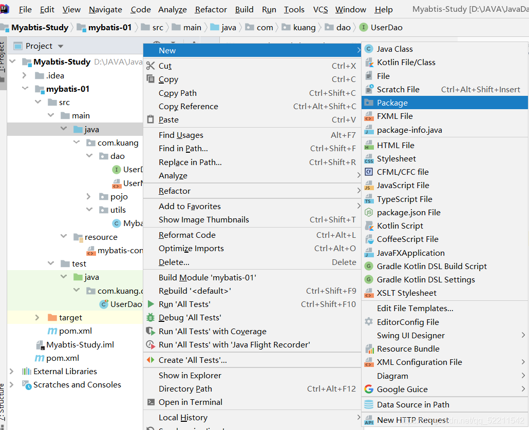Click the Cut scissors icon
This screenshot has width=529, height=430.
[x=150, y=66]
